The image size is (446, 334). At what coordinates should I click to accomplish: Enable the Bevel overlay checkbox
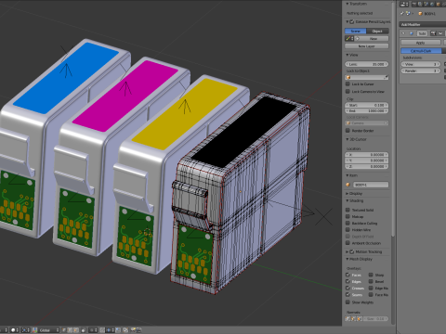[371, 281]
